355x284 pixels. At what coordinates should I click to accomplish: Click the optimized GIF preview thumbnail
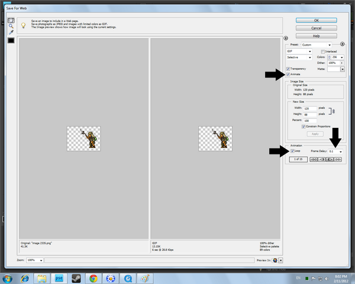[215, 138]
